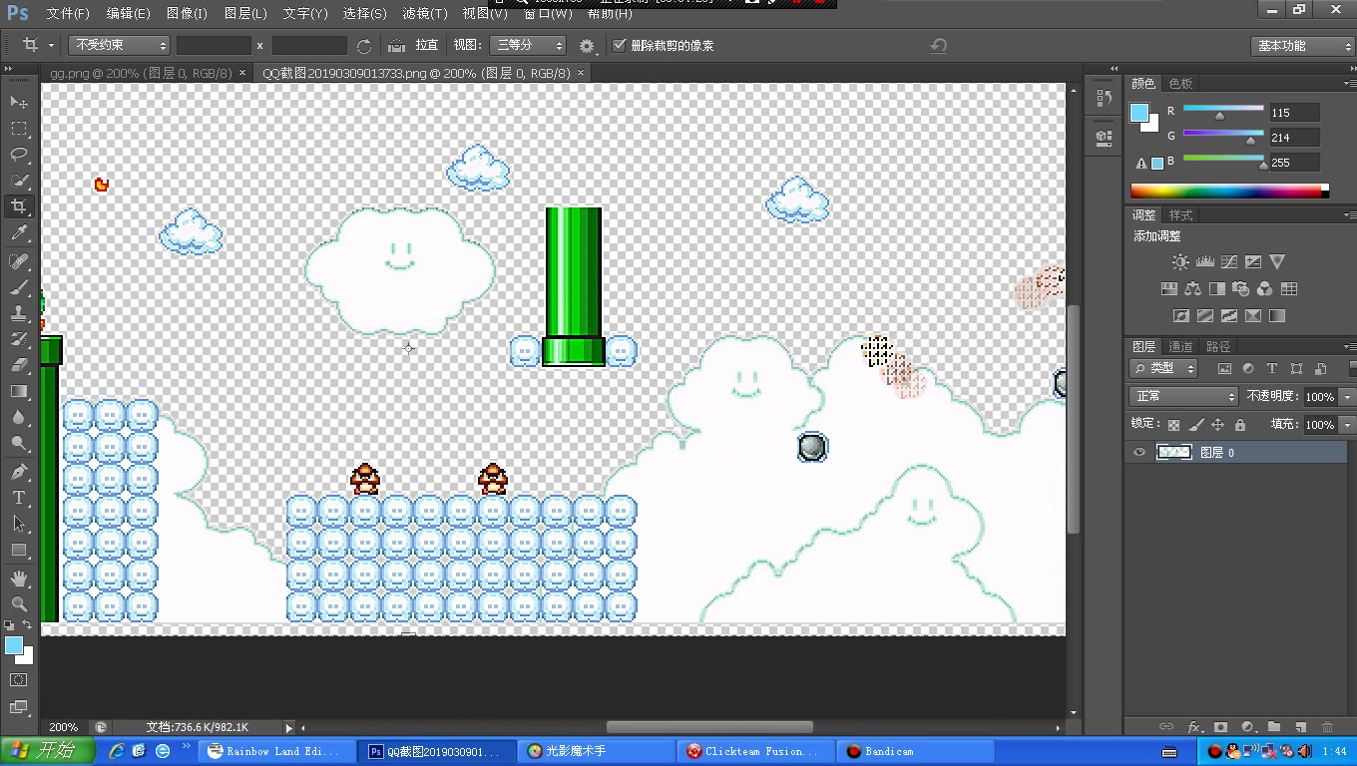Open Bandicam from the taskbar
The image size is (1357, 766).
point(915,751)
